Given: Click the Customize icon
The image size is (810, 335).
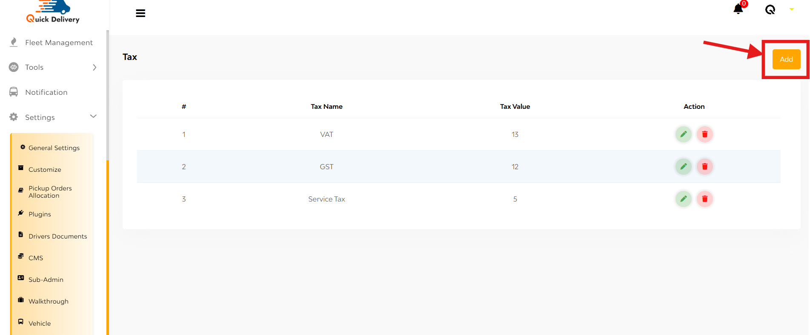Looking at the screenshot, I should pyautogui.click(x=21, y=168).
